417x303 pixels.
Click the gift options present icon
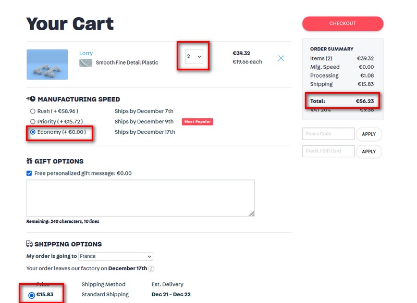(29, 161)
